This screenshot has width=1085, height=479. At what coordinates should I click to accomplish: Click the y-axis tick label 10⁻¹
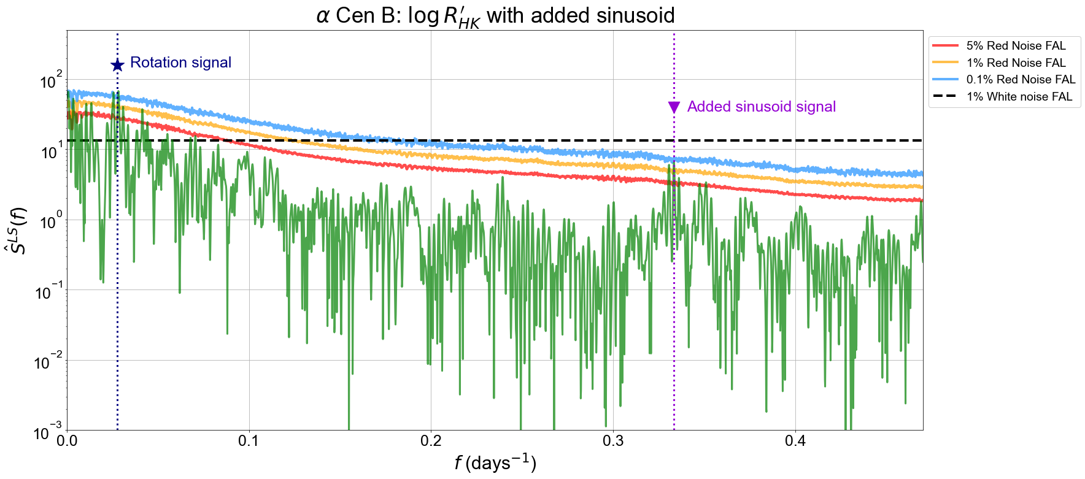(48, 291)
